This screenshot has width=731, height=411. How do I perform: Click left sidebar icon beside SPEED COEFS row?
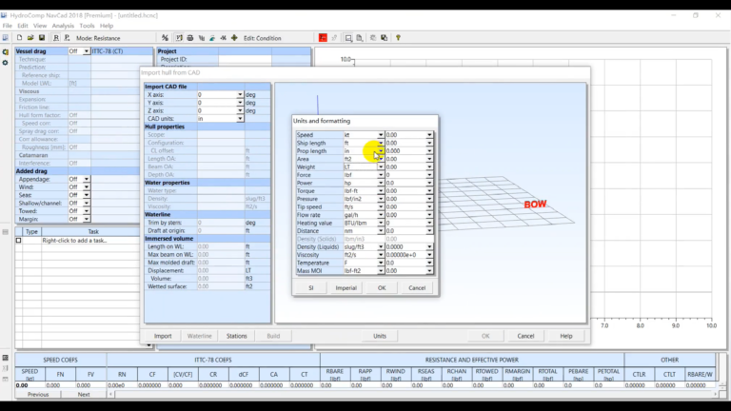coord(5,358)
